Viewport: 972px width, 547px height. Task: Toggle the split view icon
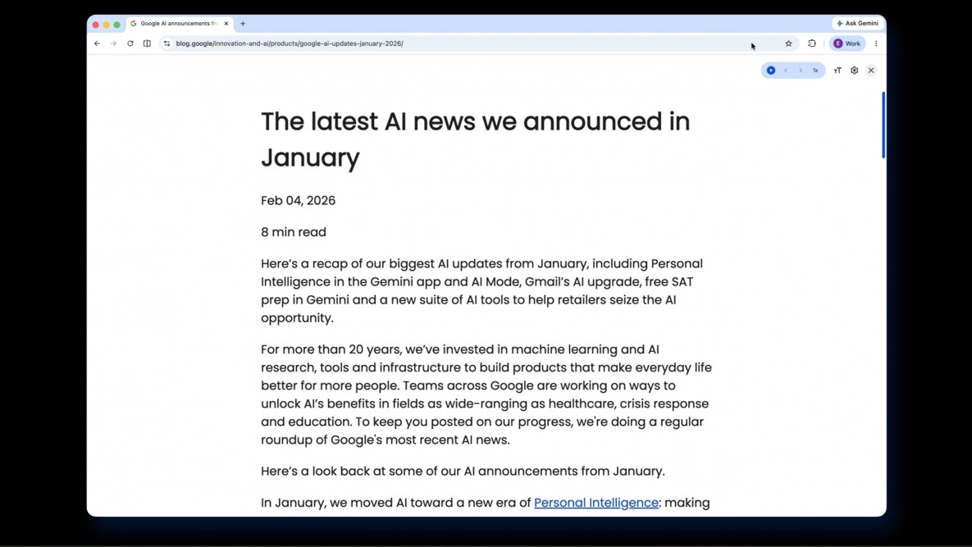[147, 43]
